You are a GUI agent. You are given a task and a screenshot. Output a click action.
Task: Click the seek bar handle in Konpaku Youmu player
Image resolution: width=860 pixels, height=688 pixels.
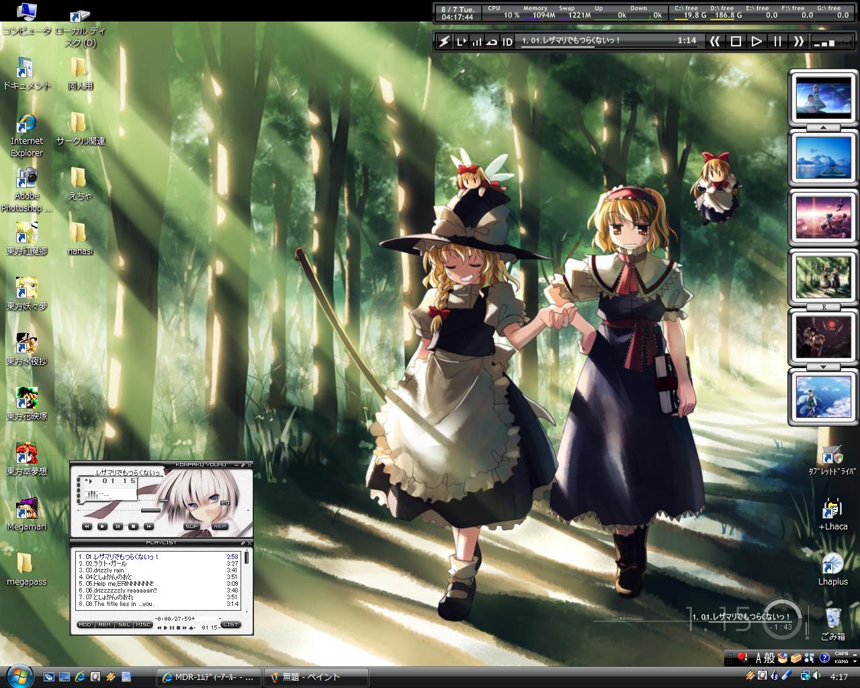pyautogui.click(x=152, y=511)
